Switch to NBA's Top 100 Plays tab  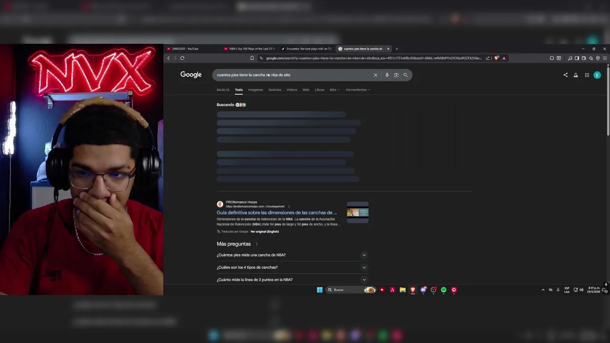click(250, 49)
